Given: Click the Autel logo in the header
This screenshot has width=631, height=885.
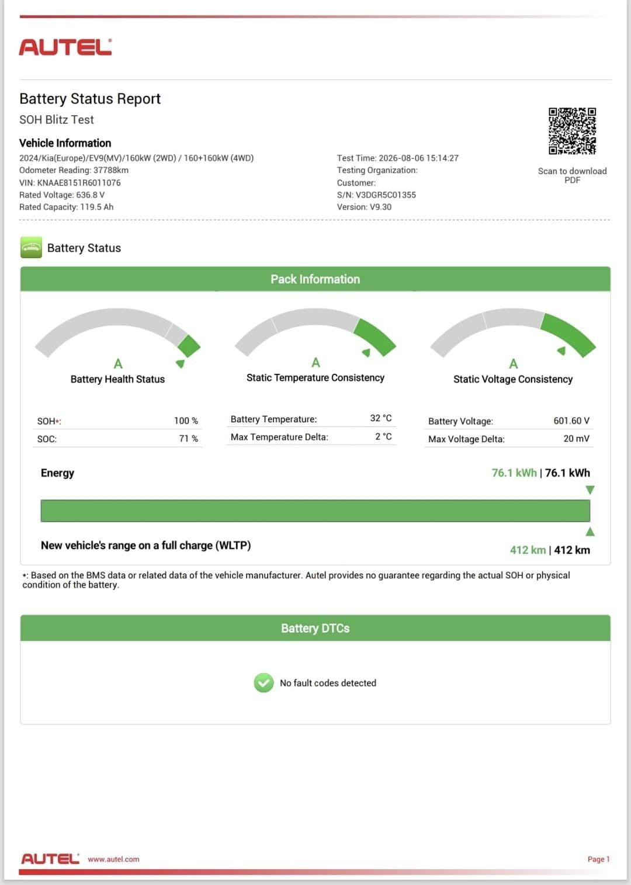Looking at the screenshot, I should click(65, 47).
